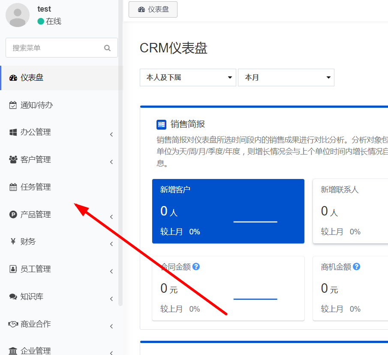Click the 销售简报 section title
The width and height of the screenshot is (388, 355).
coord(187,124)
